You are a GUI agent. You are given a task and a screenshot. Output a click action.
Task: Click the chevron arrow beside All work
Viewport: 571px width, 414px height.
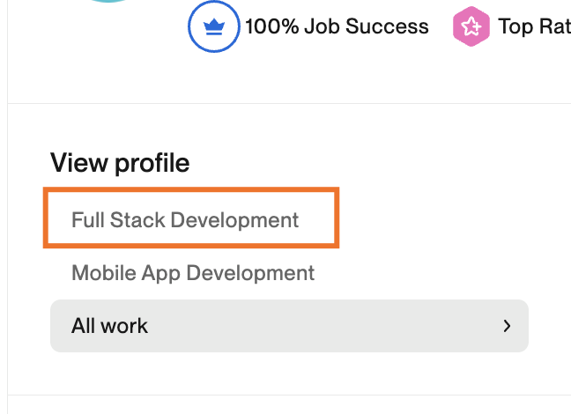[x=507, y=326]
